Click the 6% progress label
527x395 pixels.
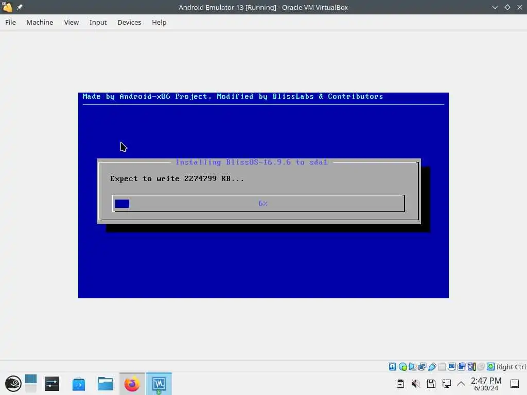(263, 203)
